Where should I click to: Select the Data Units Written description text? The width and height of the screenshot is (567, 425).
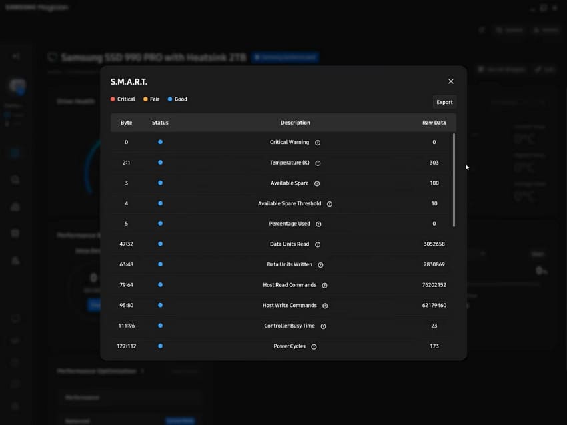290,264
